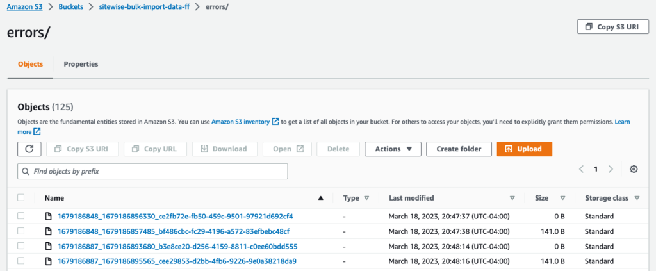Image resolution: width=656 pixels, height=271 pixels.
Task: Open sitewise-bulk-import-data-ff breadcrumb link
Action: coord(144,8)
